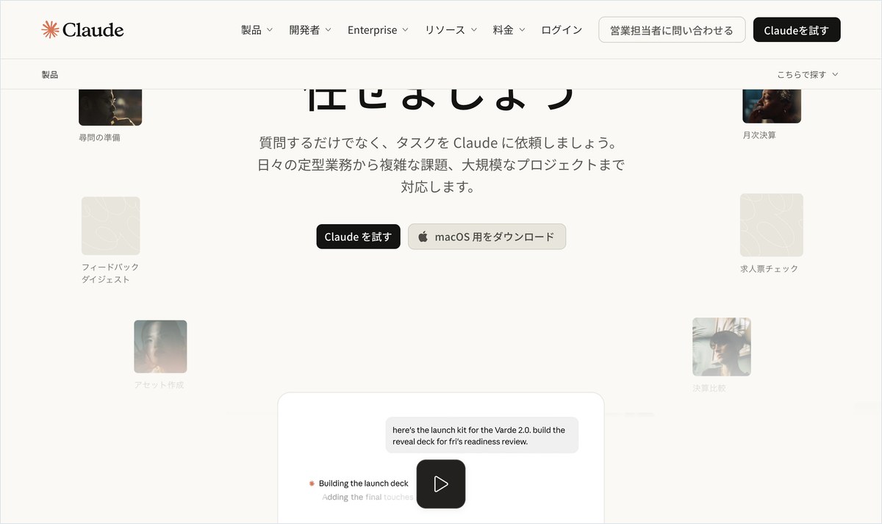
Task: Select the アセット作成 thumbnail
Action: pos(160,346)
